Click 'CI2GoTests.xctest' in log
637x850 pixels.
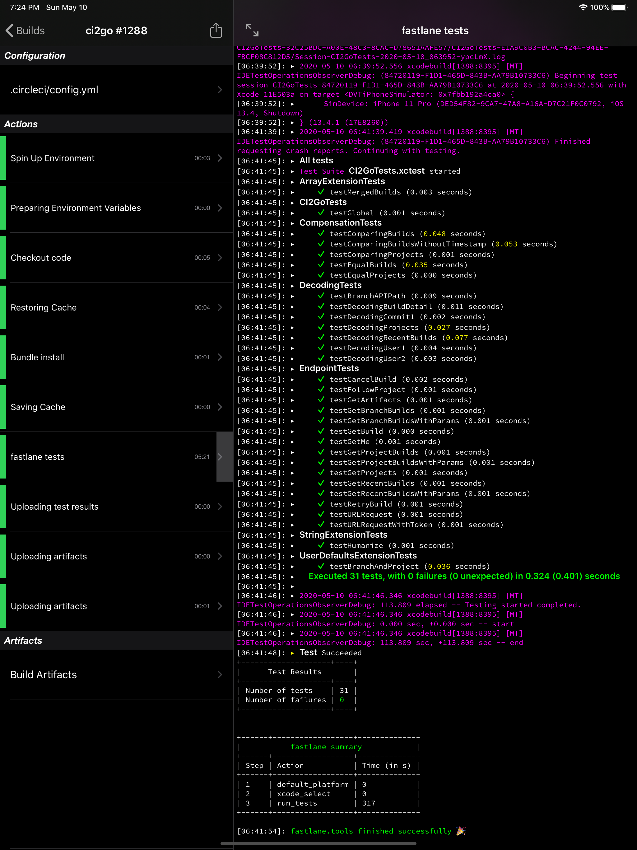[387, 170]
